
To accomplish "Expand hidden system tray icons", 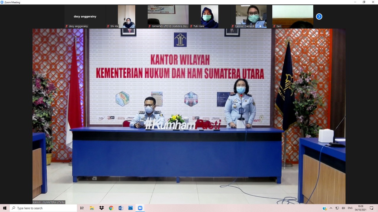I will click(331, 208).
